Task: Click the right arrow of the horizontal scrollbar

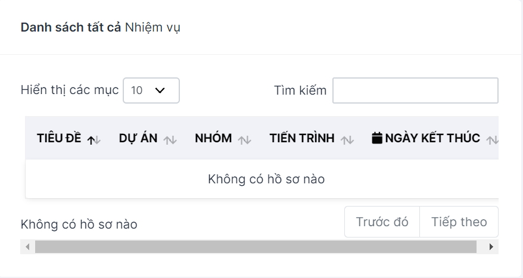Action: coord(491,246)
